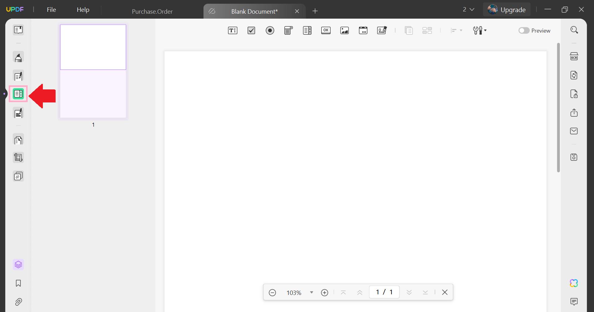Open the UPDF AI assistant
The height and width of the screenshot is (312, 594).
[x=574, y=283]
